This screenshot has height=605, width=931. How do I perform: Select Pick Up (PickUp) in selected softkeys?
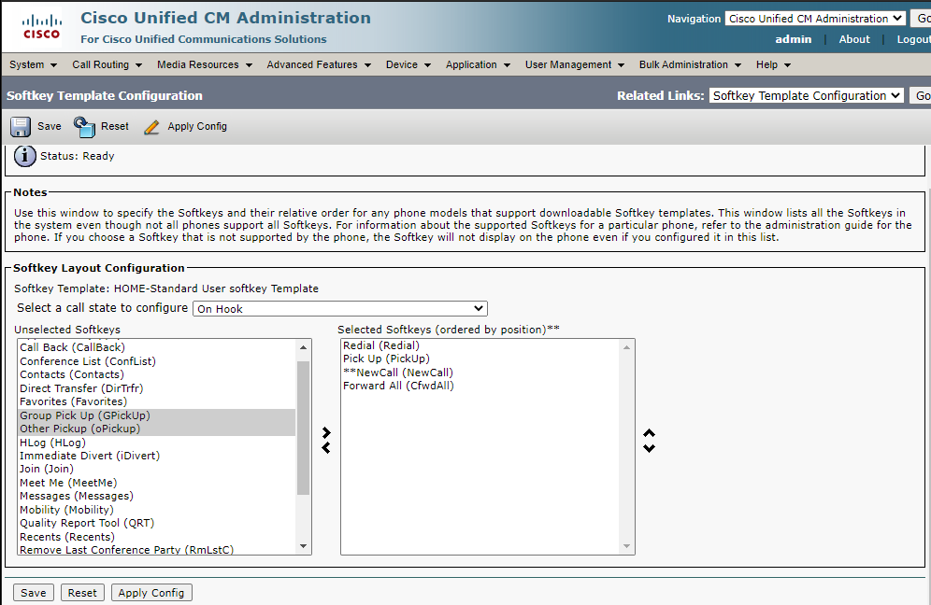tap(480, 359)
